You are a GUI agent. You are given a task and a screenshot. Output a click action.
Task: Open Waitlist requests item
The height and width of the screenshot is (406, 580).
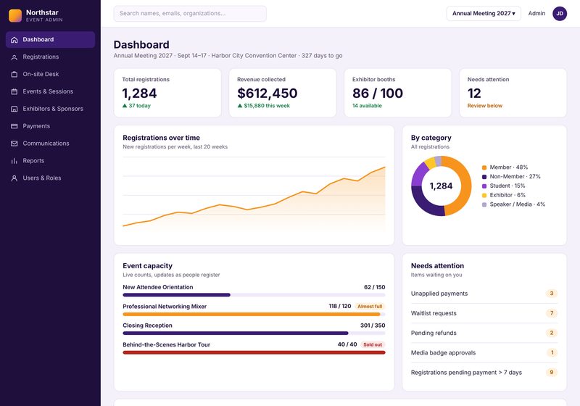click(484, 313)
